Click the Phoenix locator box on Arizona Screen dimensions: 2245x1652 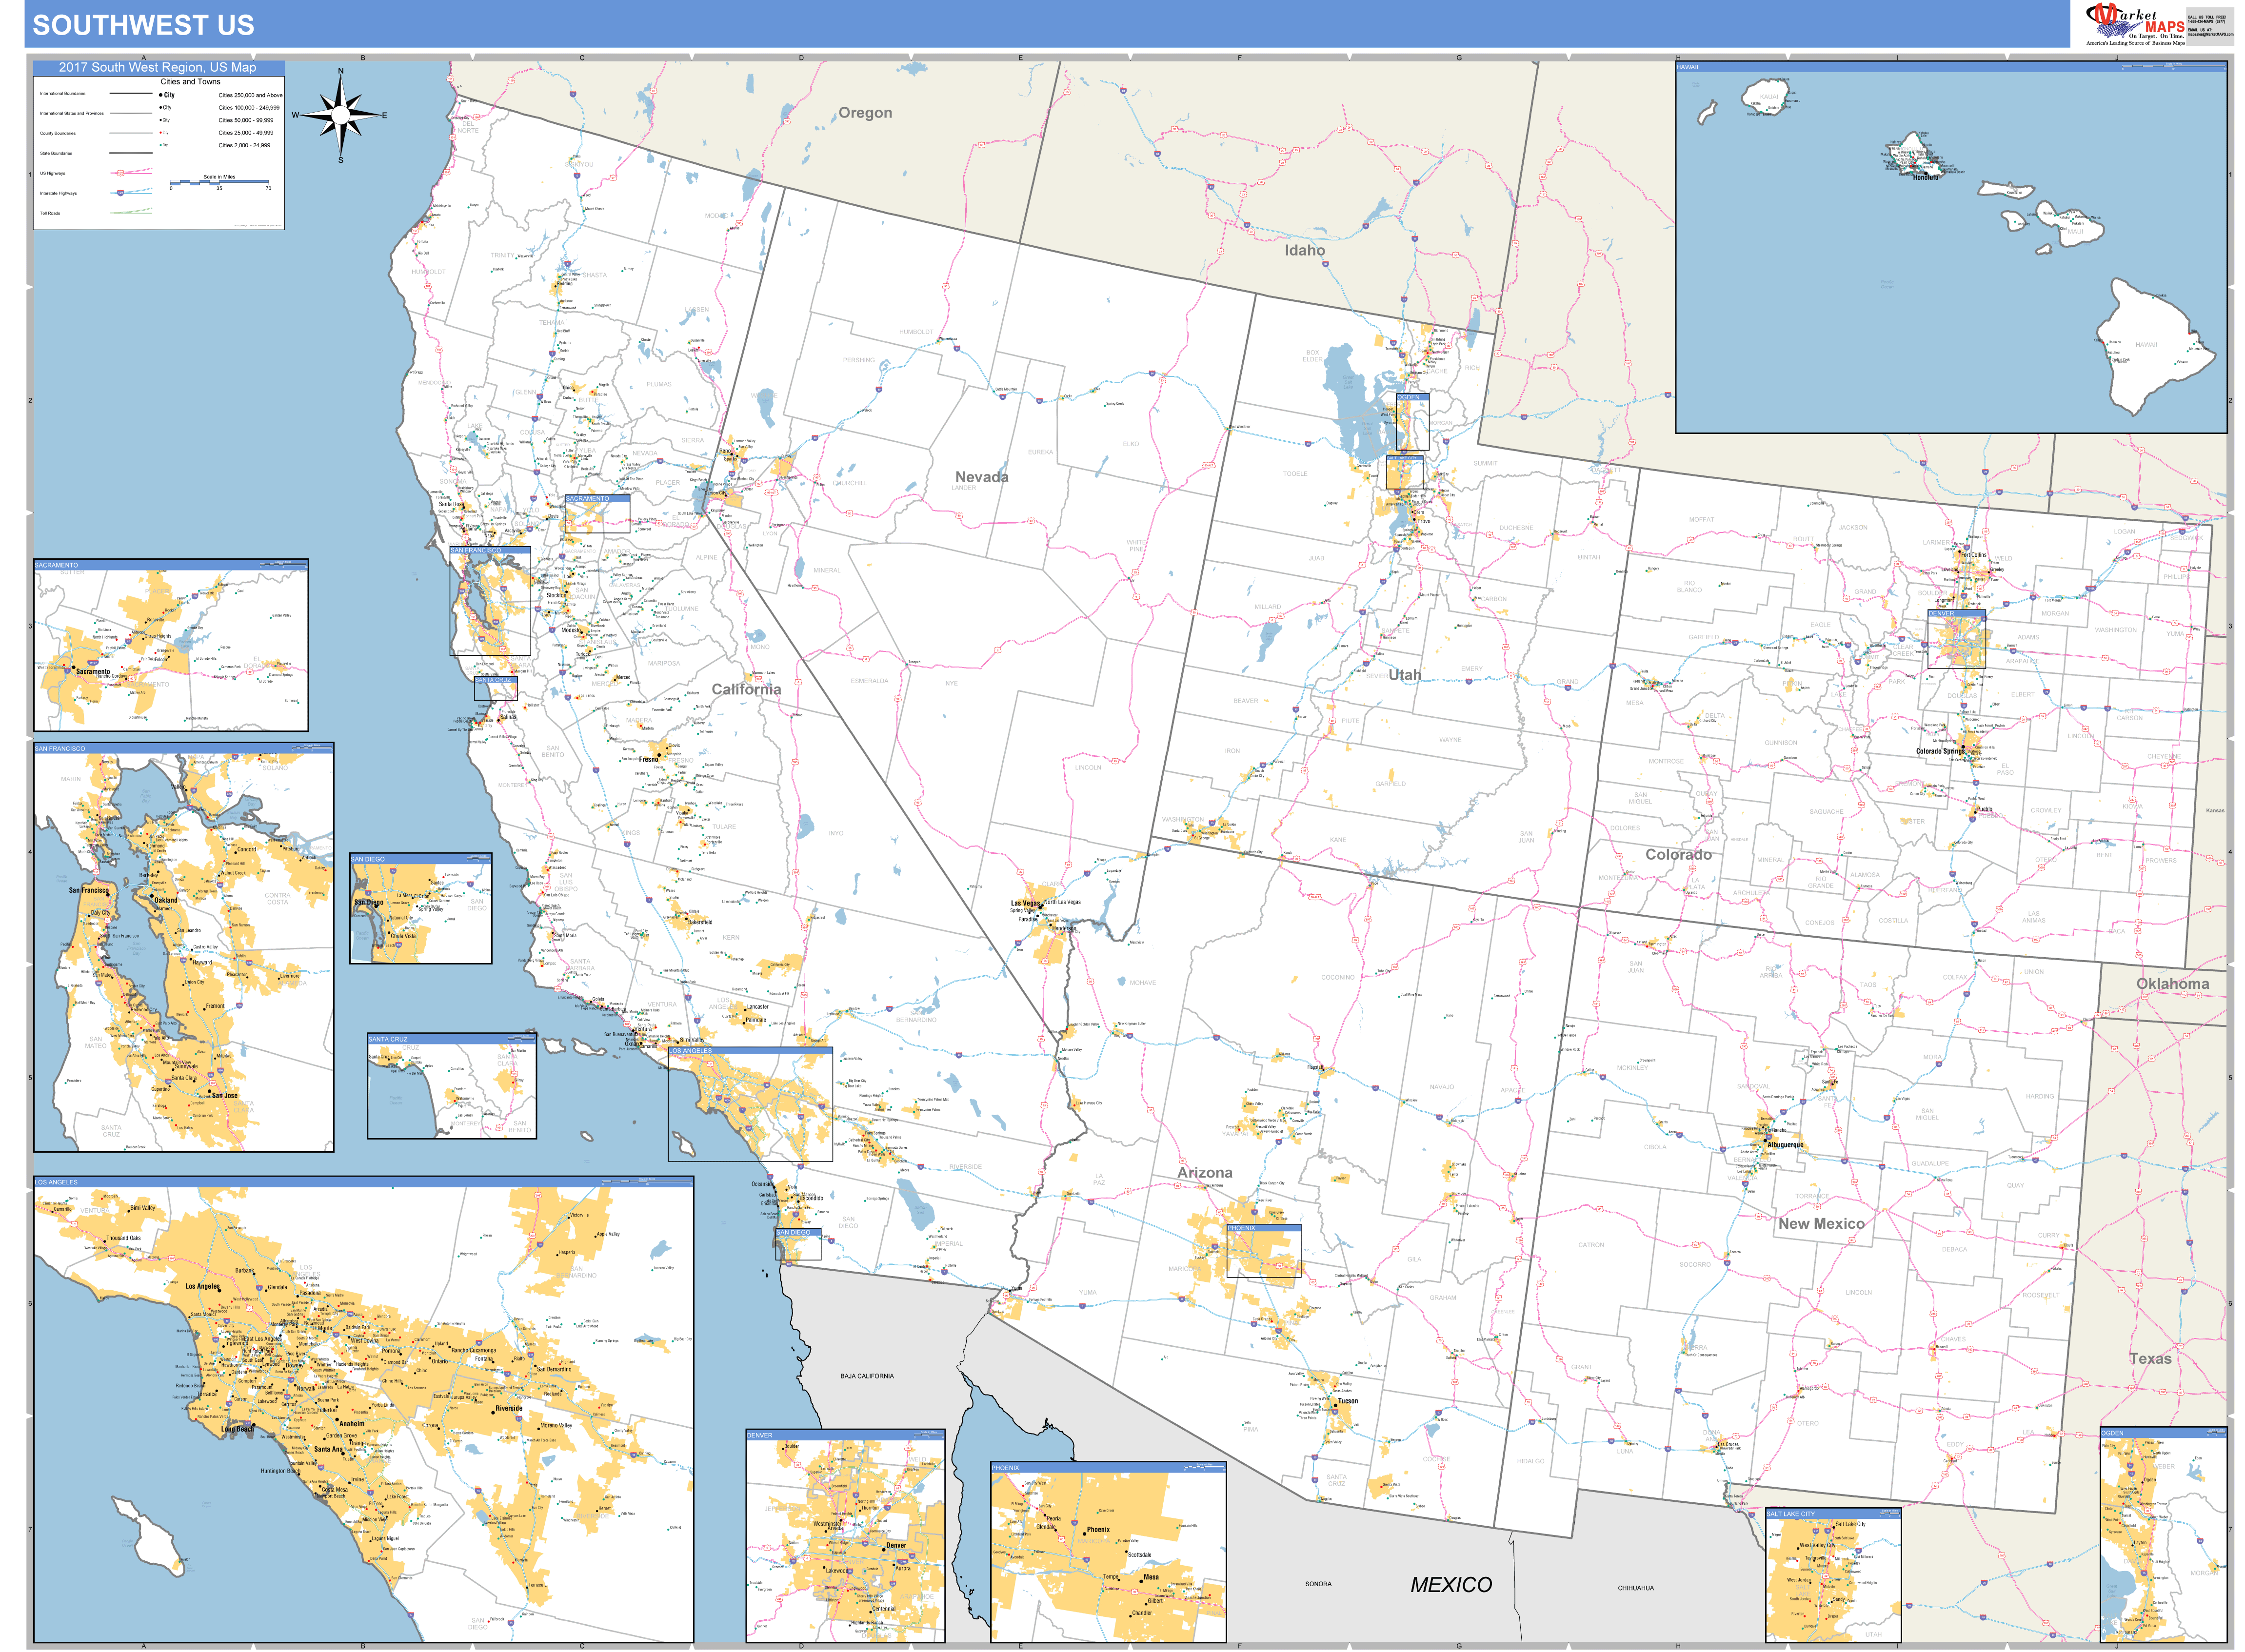(x=1263, y=1250)
